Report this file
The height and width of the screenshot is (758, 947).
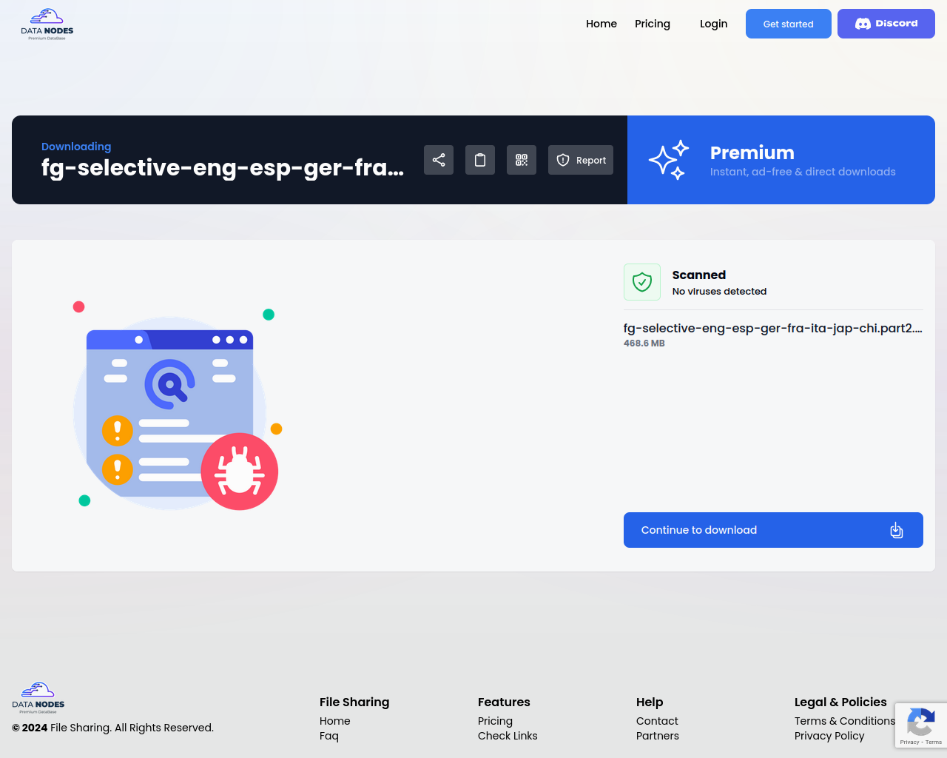(581, 160)
